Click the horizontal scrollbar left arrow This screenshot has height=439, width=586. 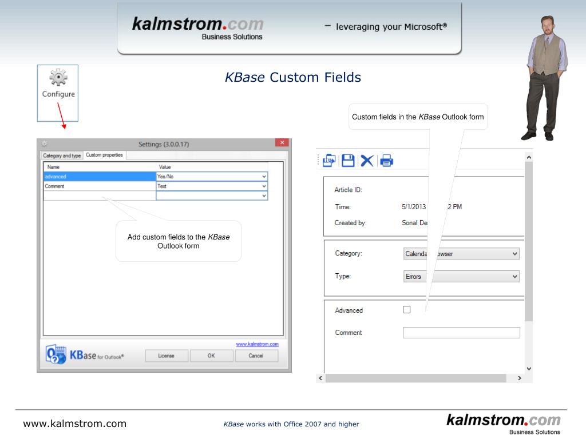pos(320,378)
